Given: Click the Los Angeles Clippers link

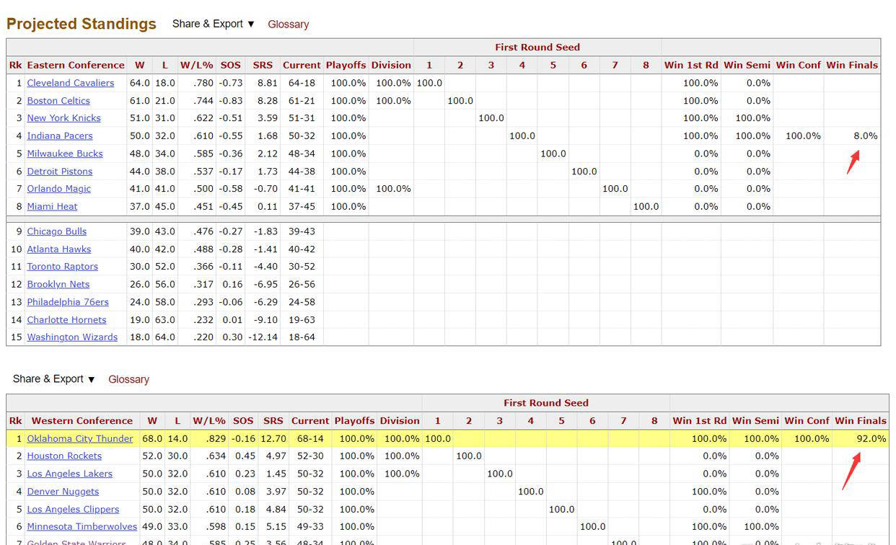Looking at the screenshot, I should pyautogui.click(x=73, y=509).
